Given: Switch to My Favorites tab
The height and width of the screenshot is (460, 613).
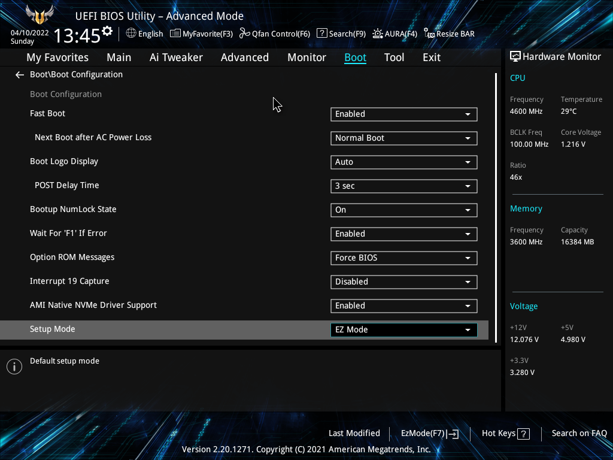Looking at the screenshot, I should pyautogui.click(x=57, y=57).
